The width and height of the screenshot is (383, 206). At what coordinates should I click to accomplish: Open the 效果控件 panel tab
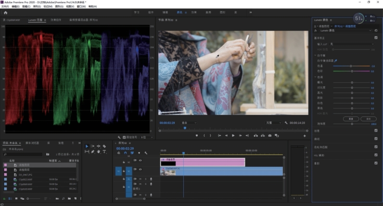tap(56, 20)
